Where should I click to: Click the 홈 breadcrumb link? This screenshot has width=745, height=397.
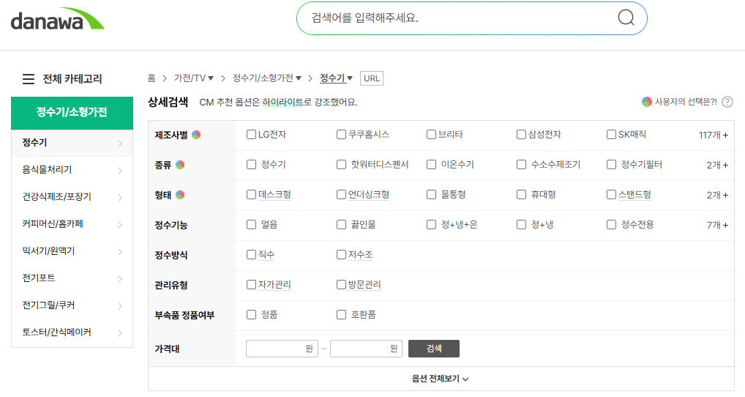point(151,78)
